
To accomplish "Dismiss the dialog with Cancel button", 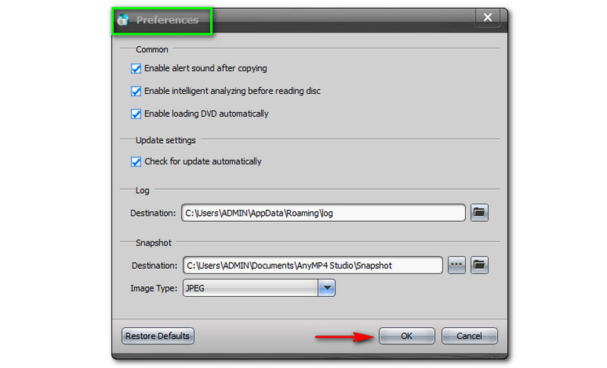I will point(469,336).
